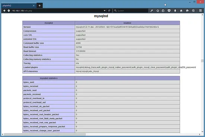Click the mysqlnd 5.0.11-dev version value

coord(117,27)
